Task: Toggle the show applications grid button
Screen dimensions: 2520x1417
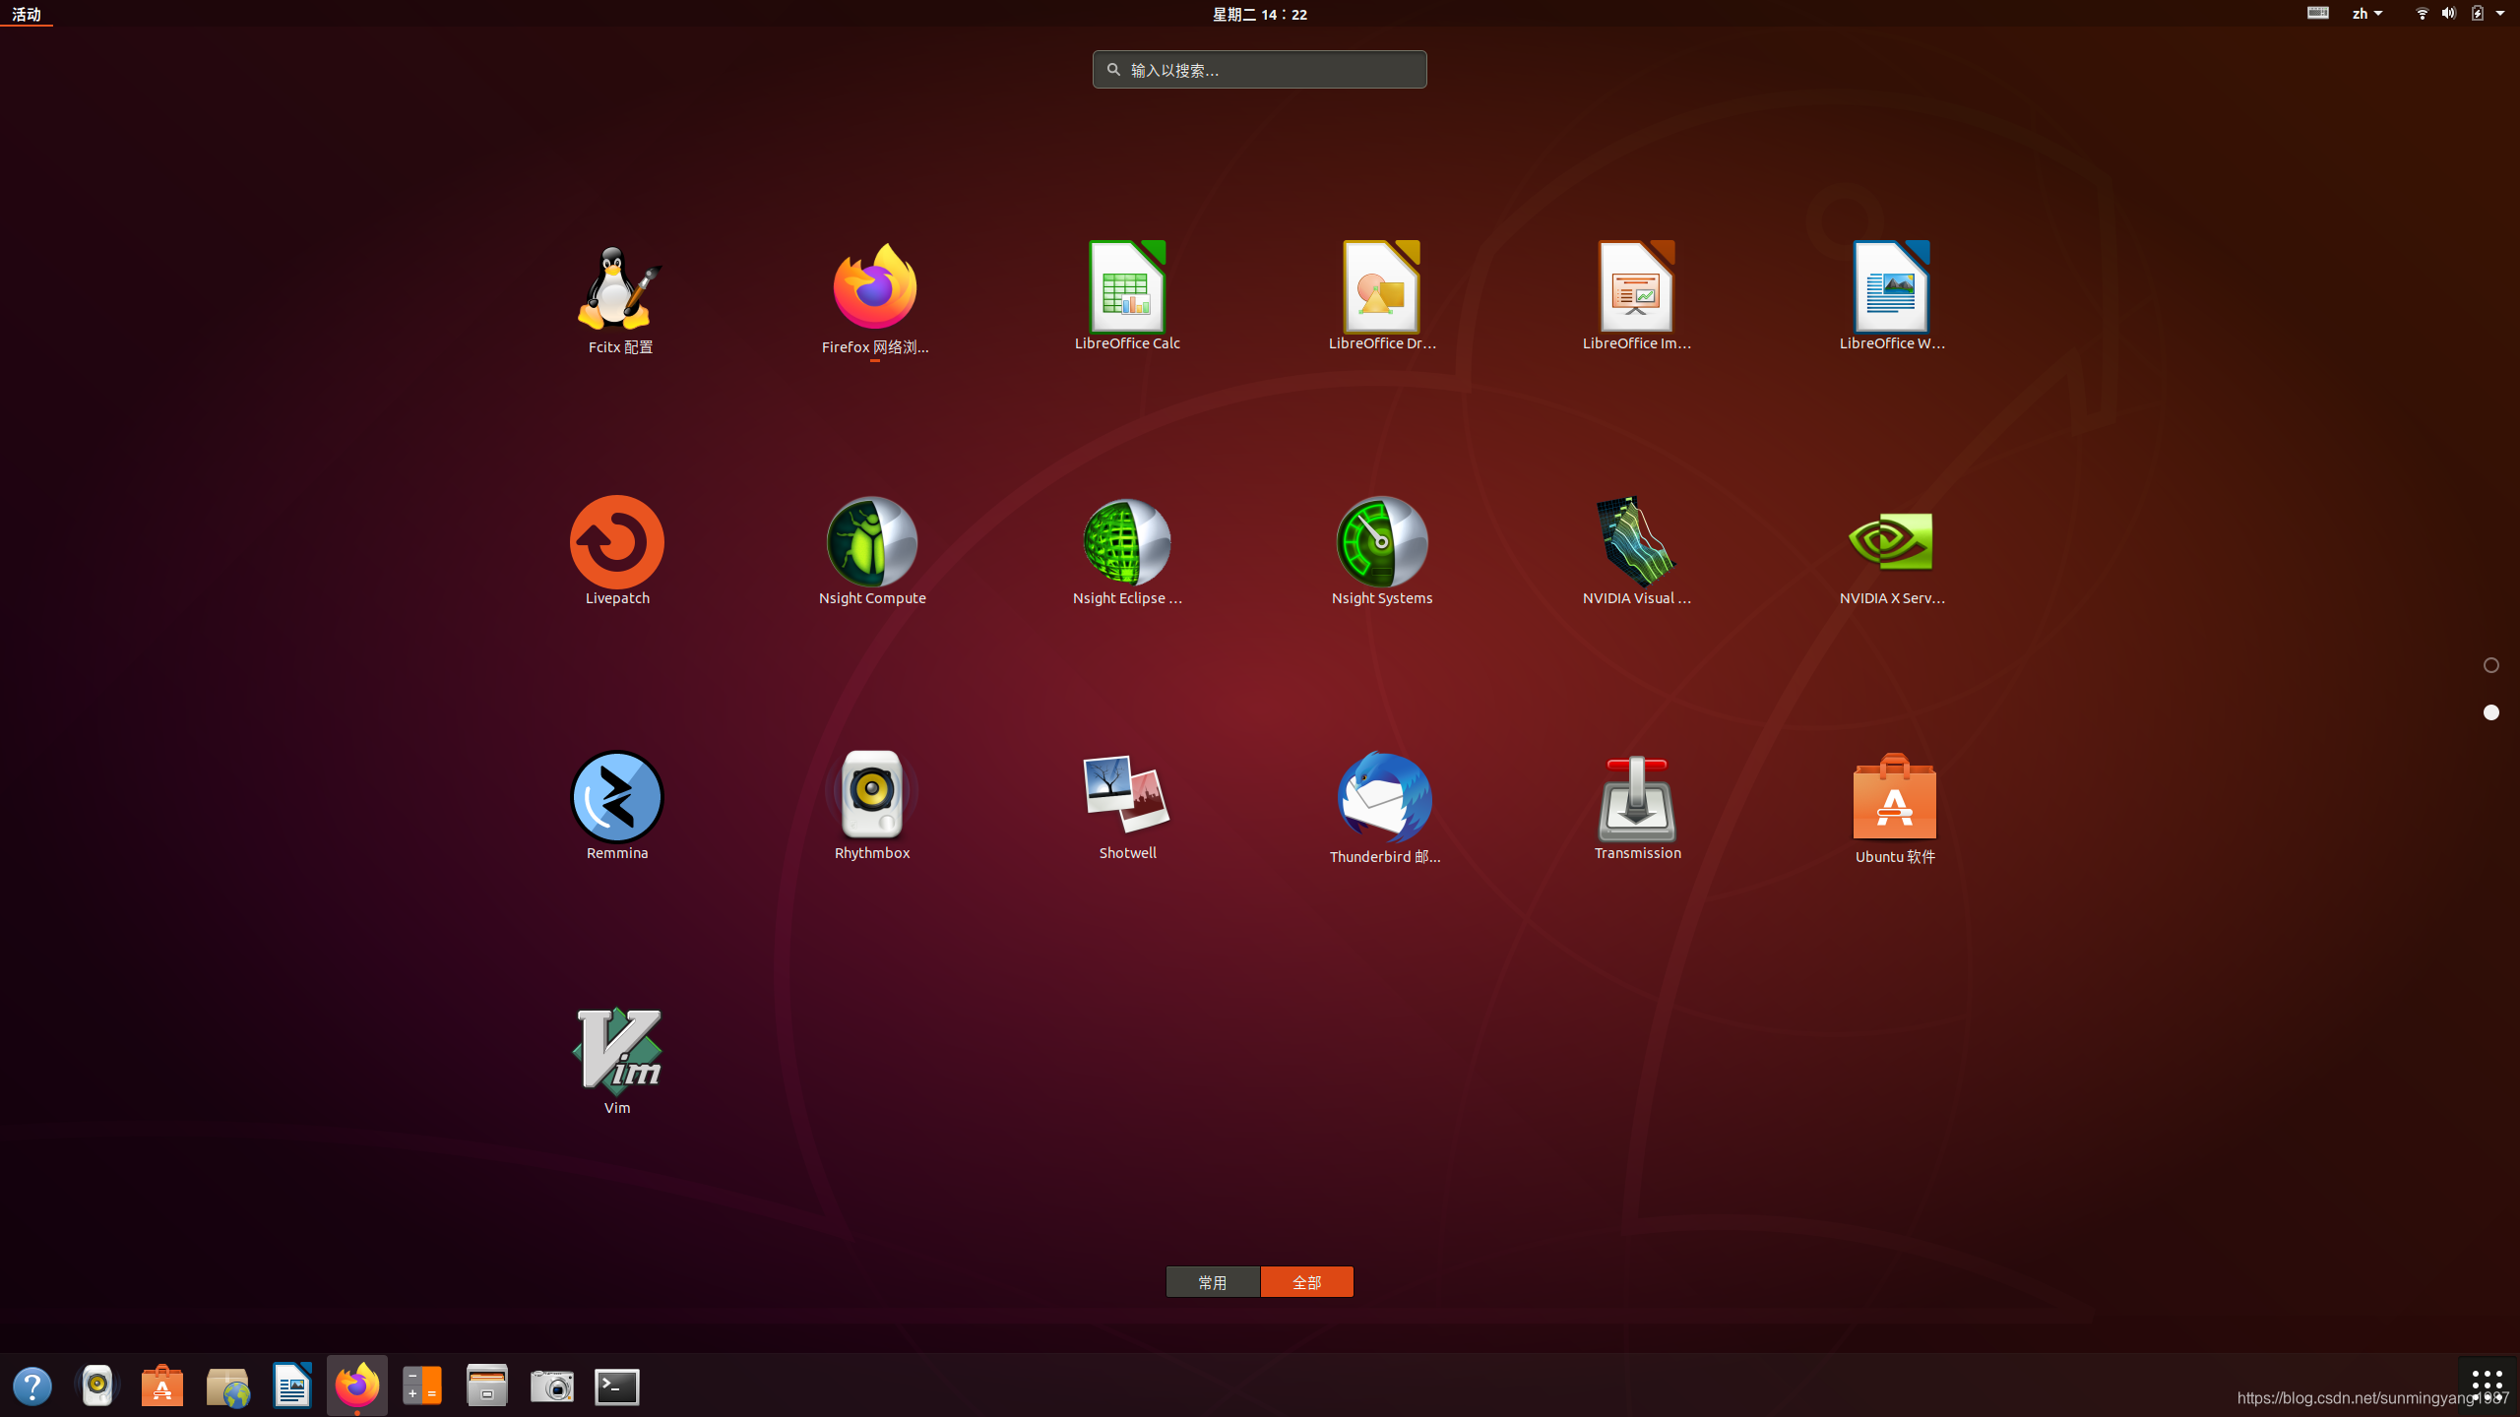Action: 2487,1384
